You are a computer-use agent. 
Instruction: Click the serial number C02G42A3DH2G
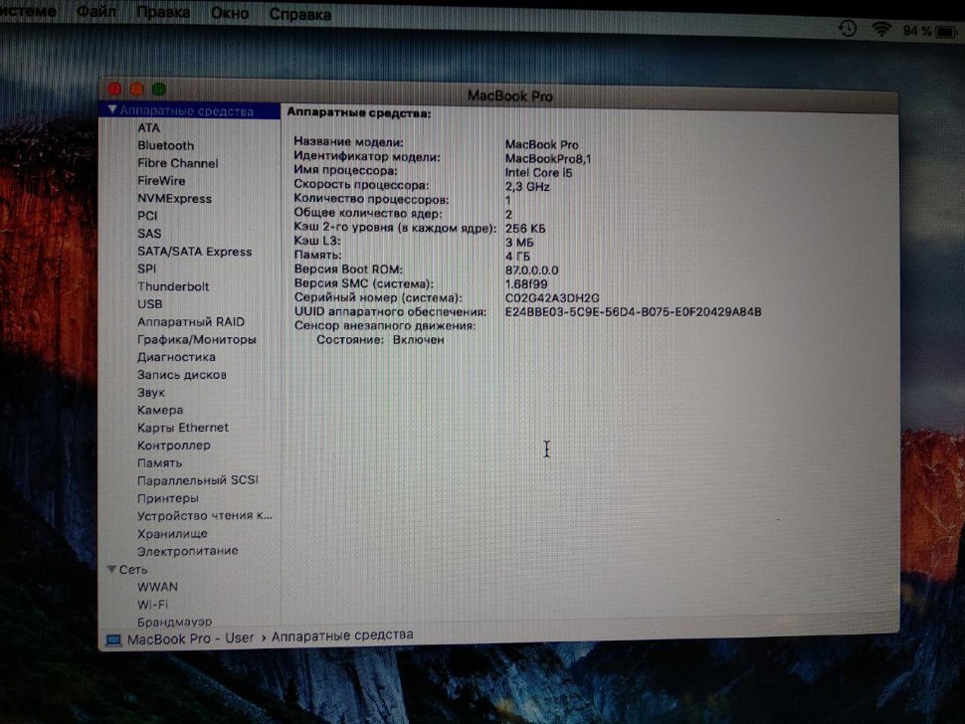point(552,298)
